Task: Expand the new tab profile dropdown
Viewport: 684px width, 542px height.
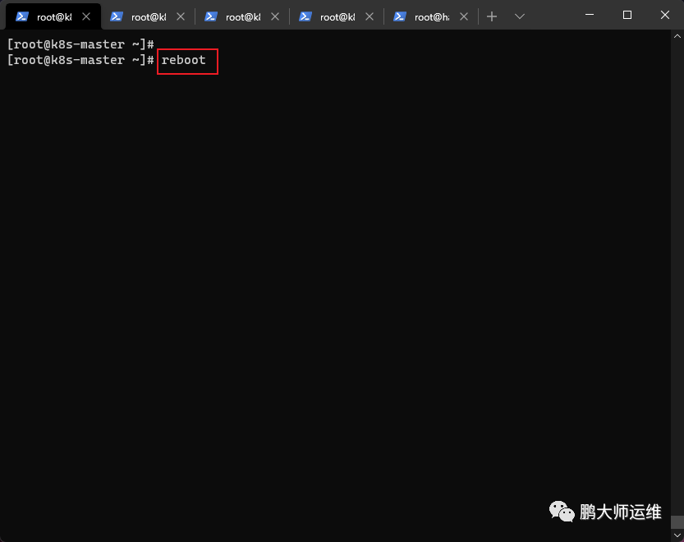Action: (520, 16)
